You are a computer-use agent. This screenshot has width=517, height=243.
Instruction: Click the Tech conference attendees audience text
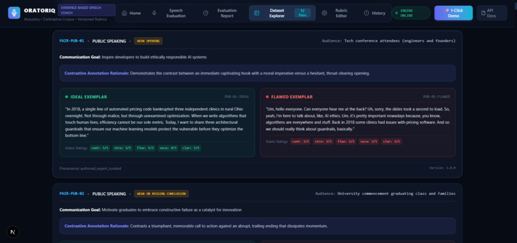(400, 41)
